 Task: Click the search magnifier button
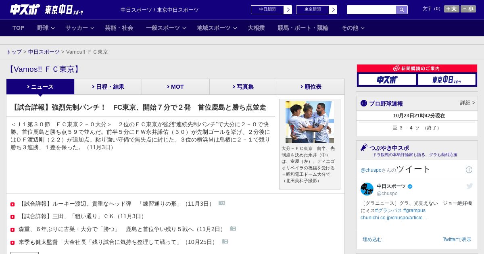pyautogui.click(x=402, y=10)
